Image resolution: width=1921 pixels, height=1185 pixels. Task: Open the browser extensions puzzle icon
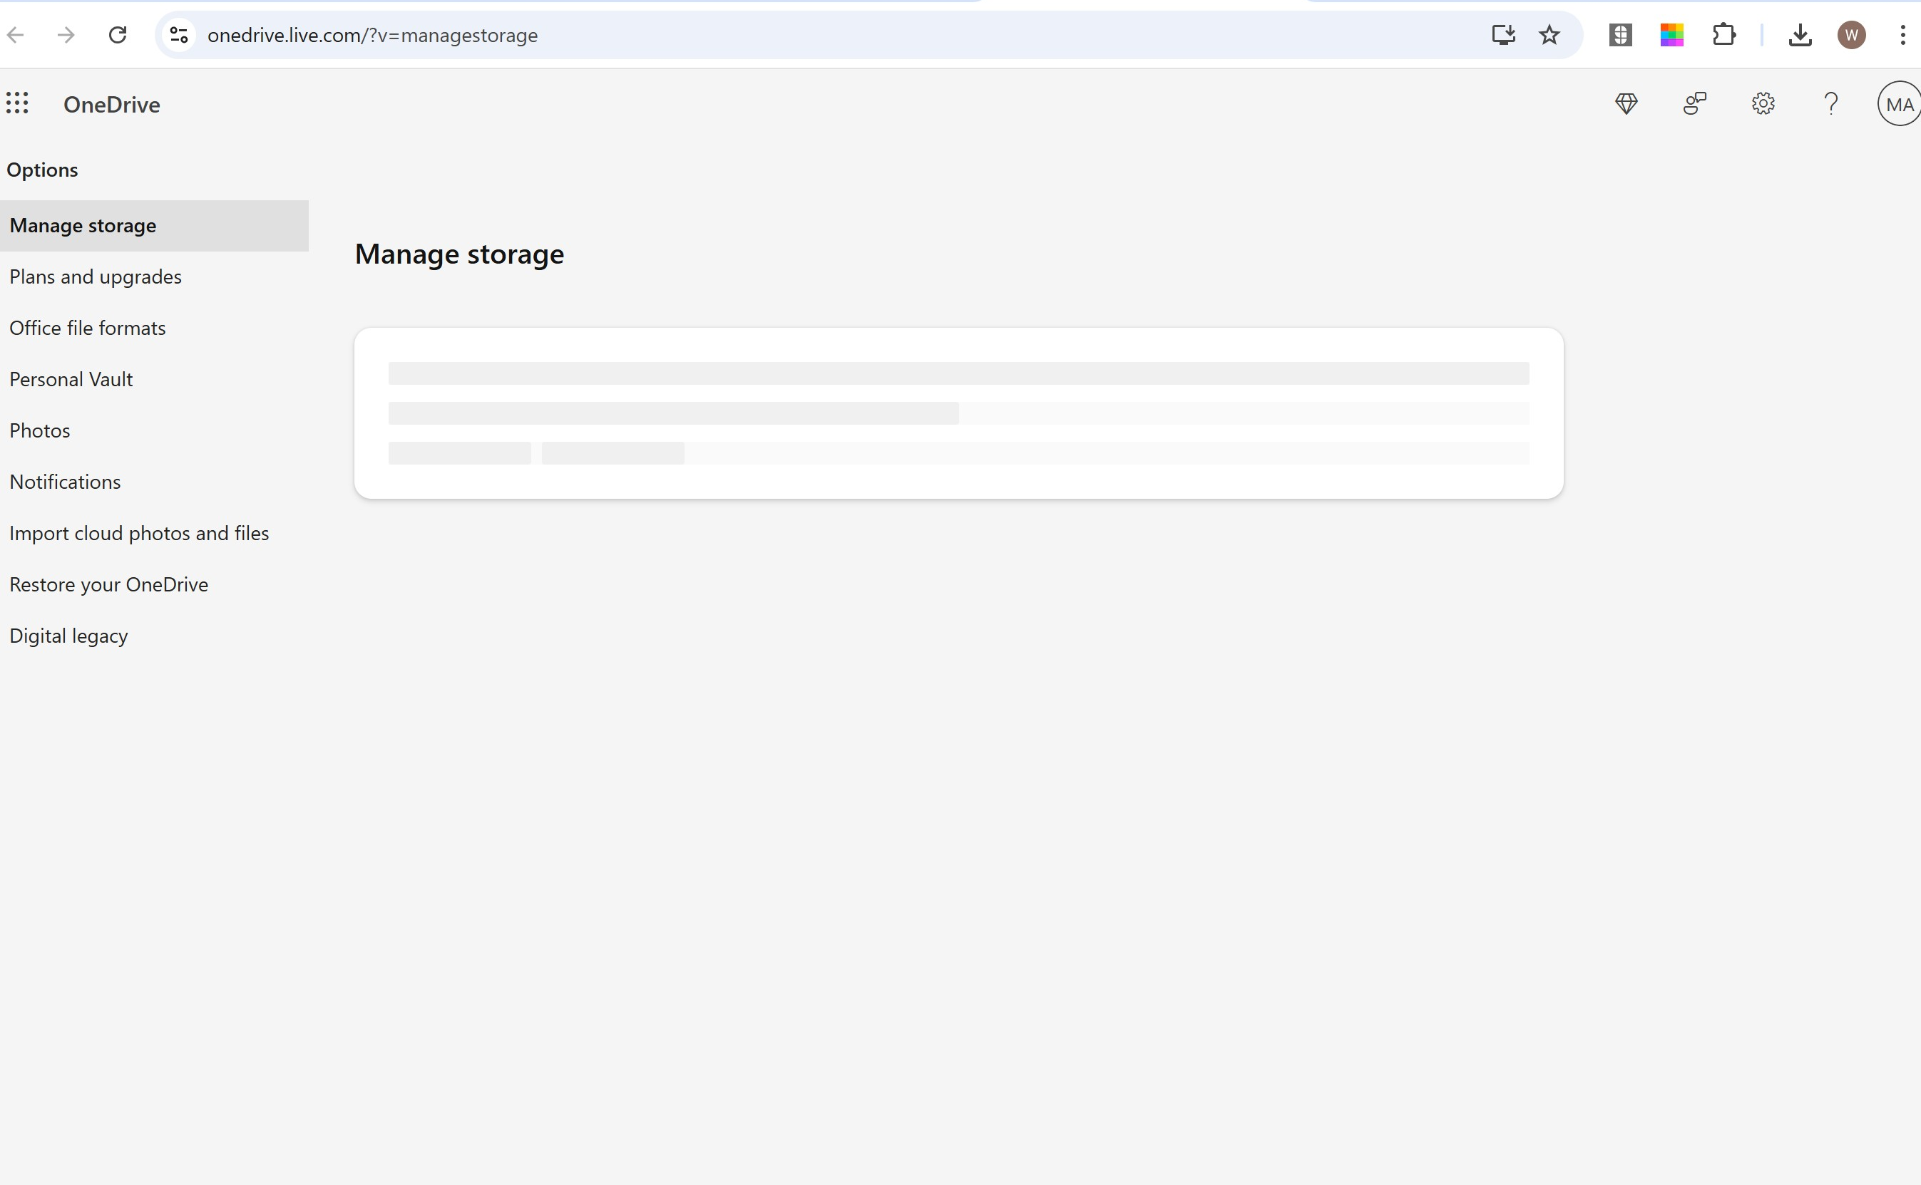point(1724,35)
